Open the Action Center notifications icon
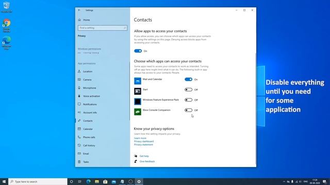This screenshot has width=330, height=185. coord(324,181)
